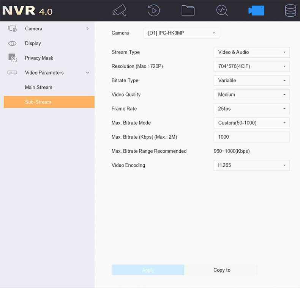Open the file management folder icon
The width and height of the screenshot is (300, 288).
point(188,10)
